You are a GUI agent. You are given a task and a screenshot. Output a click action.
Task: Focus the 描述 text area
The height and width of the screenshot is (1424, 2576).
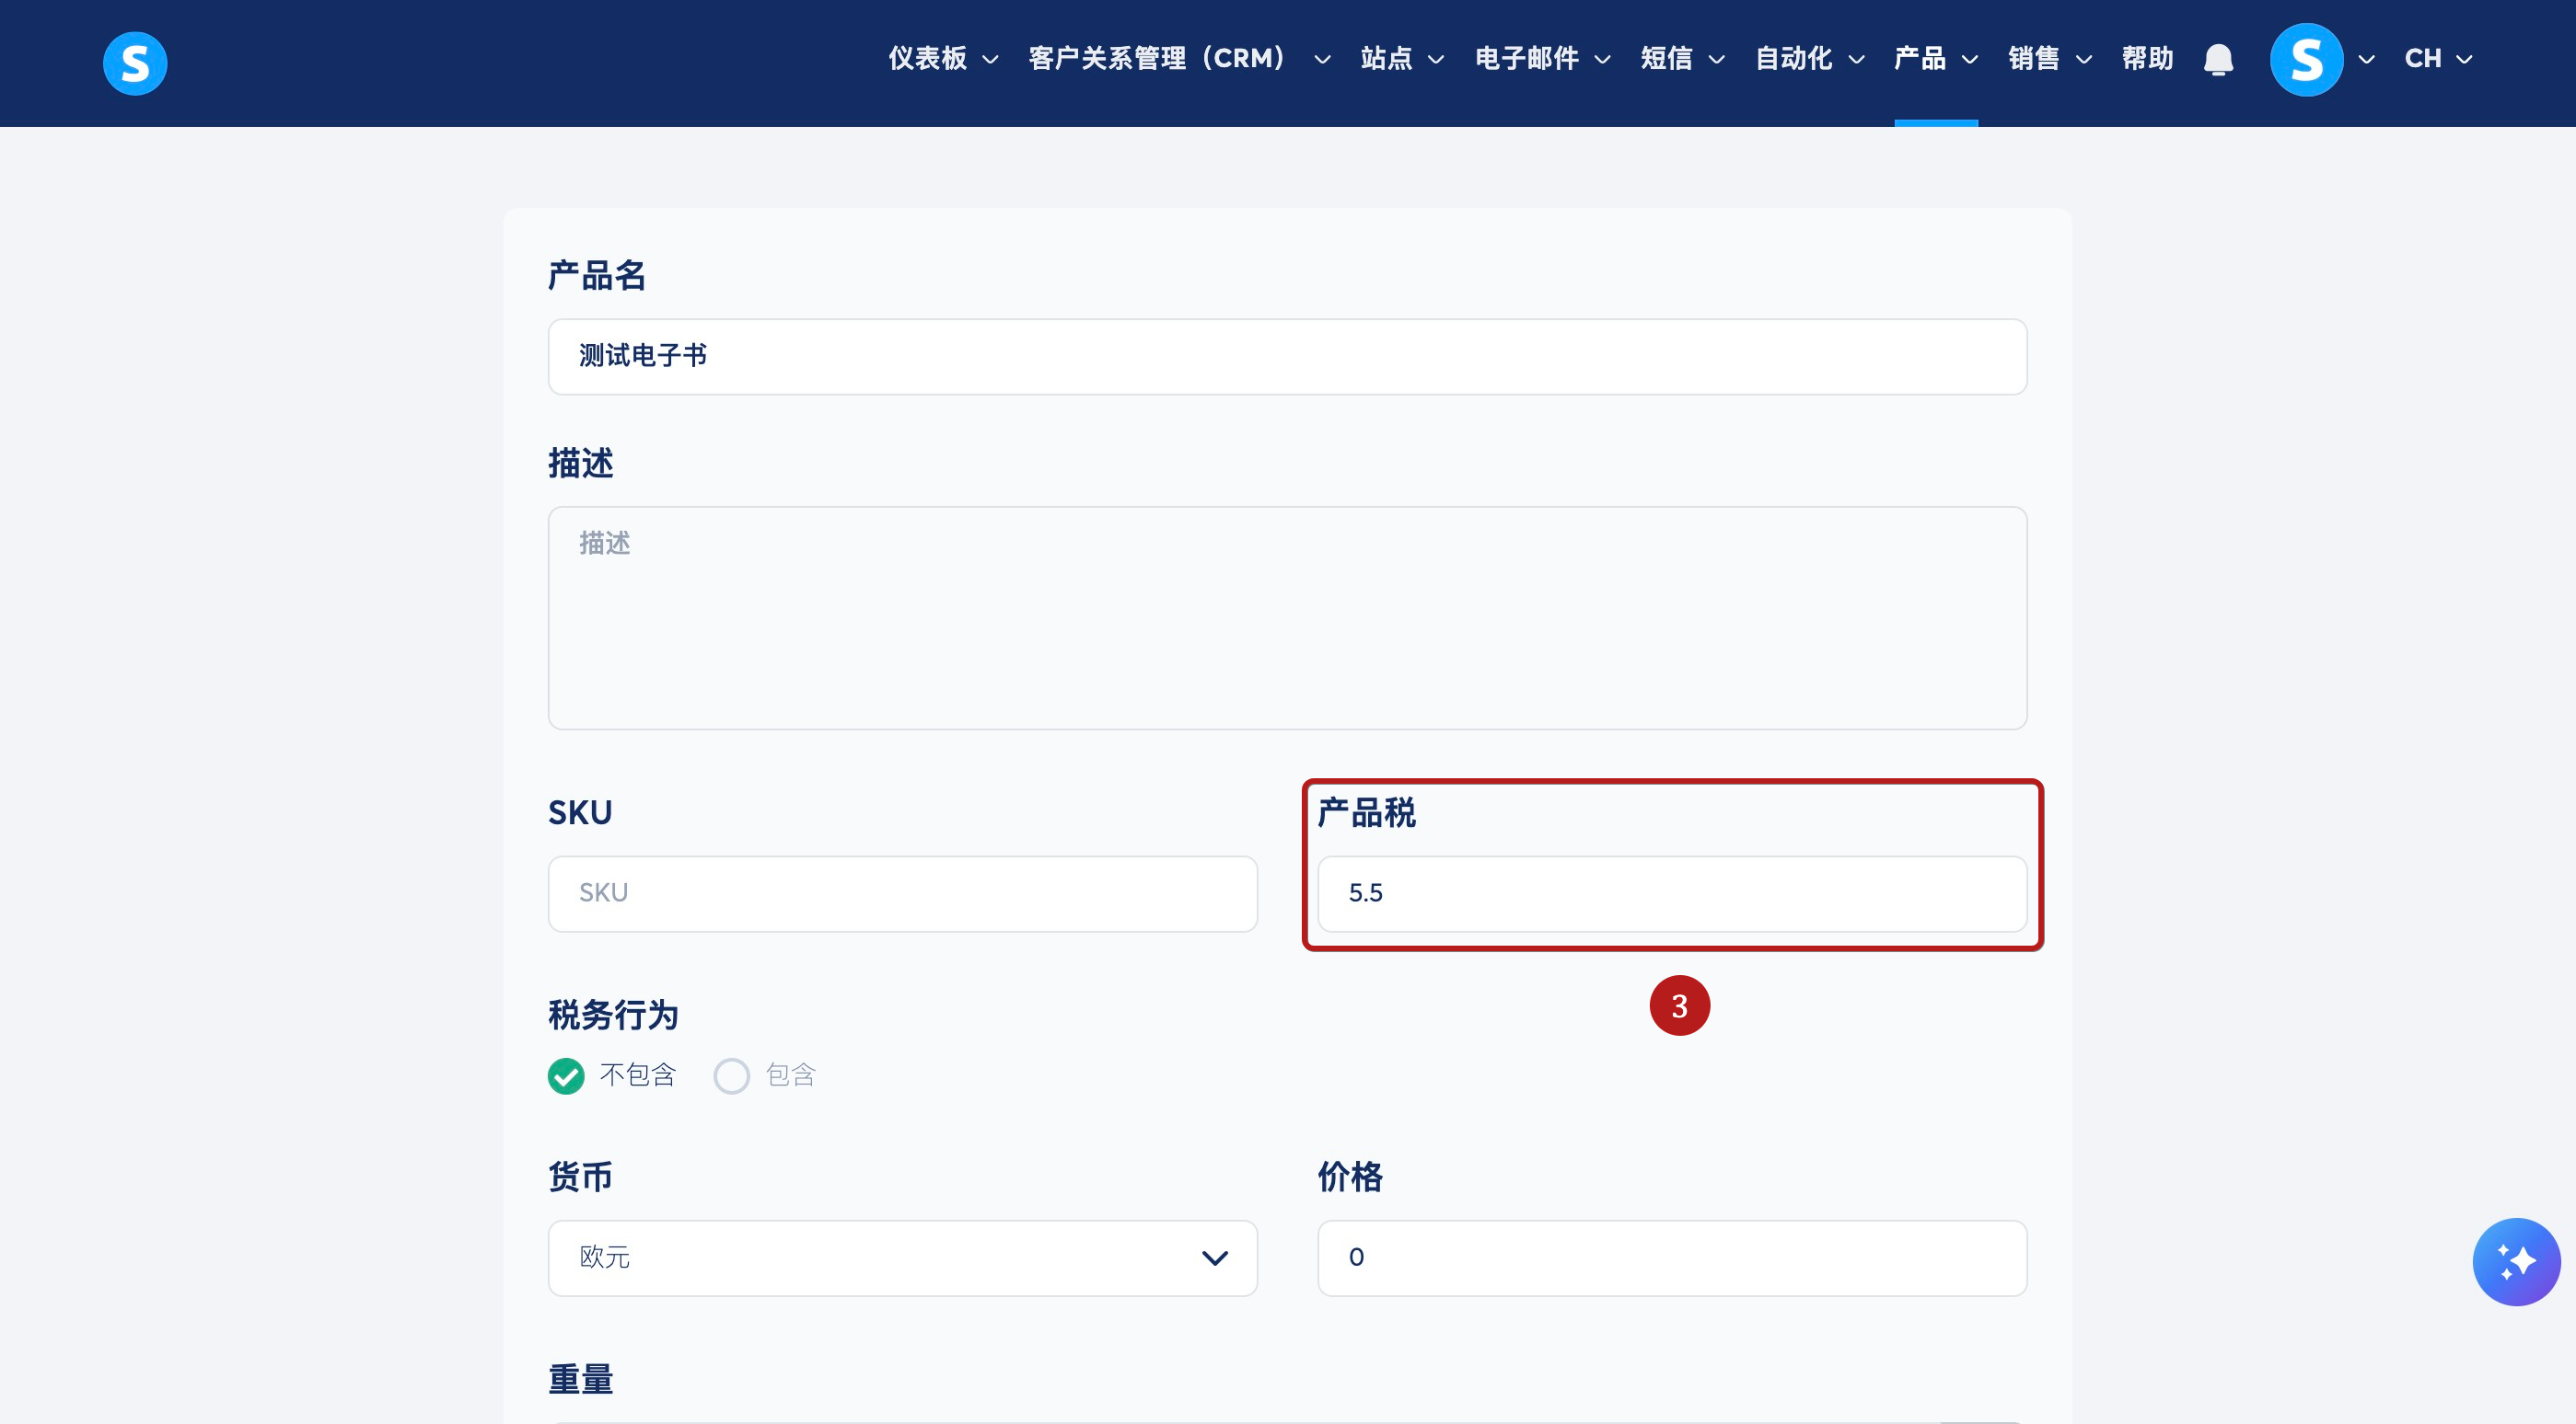1287,617
